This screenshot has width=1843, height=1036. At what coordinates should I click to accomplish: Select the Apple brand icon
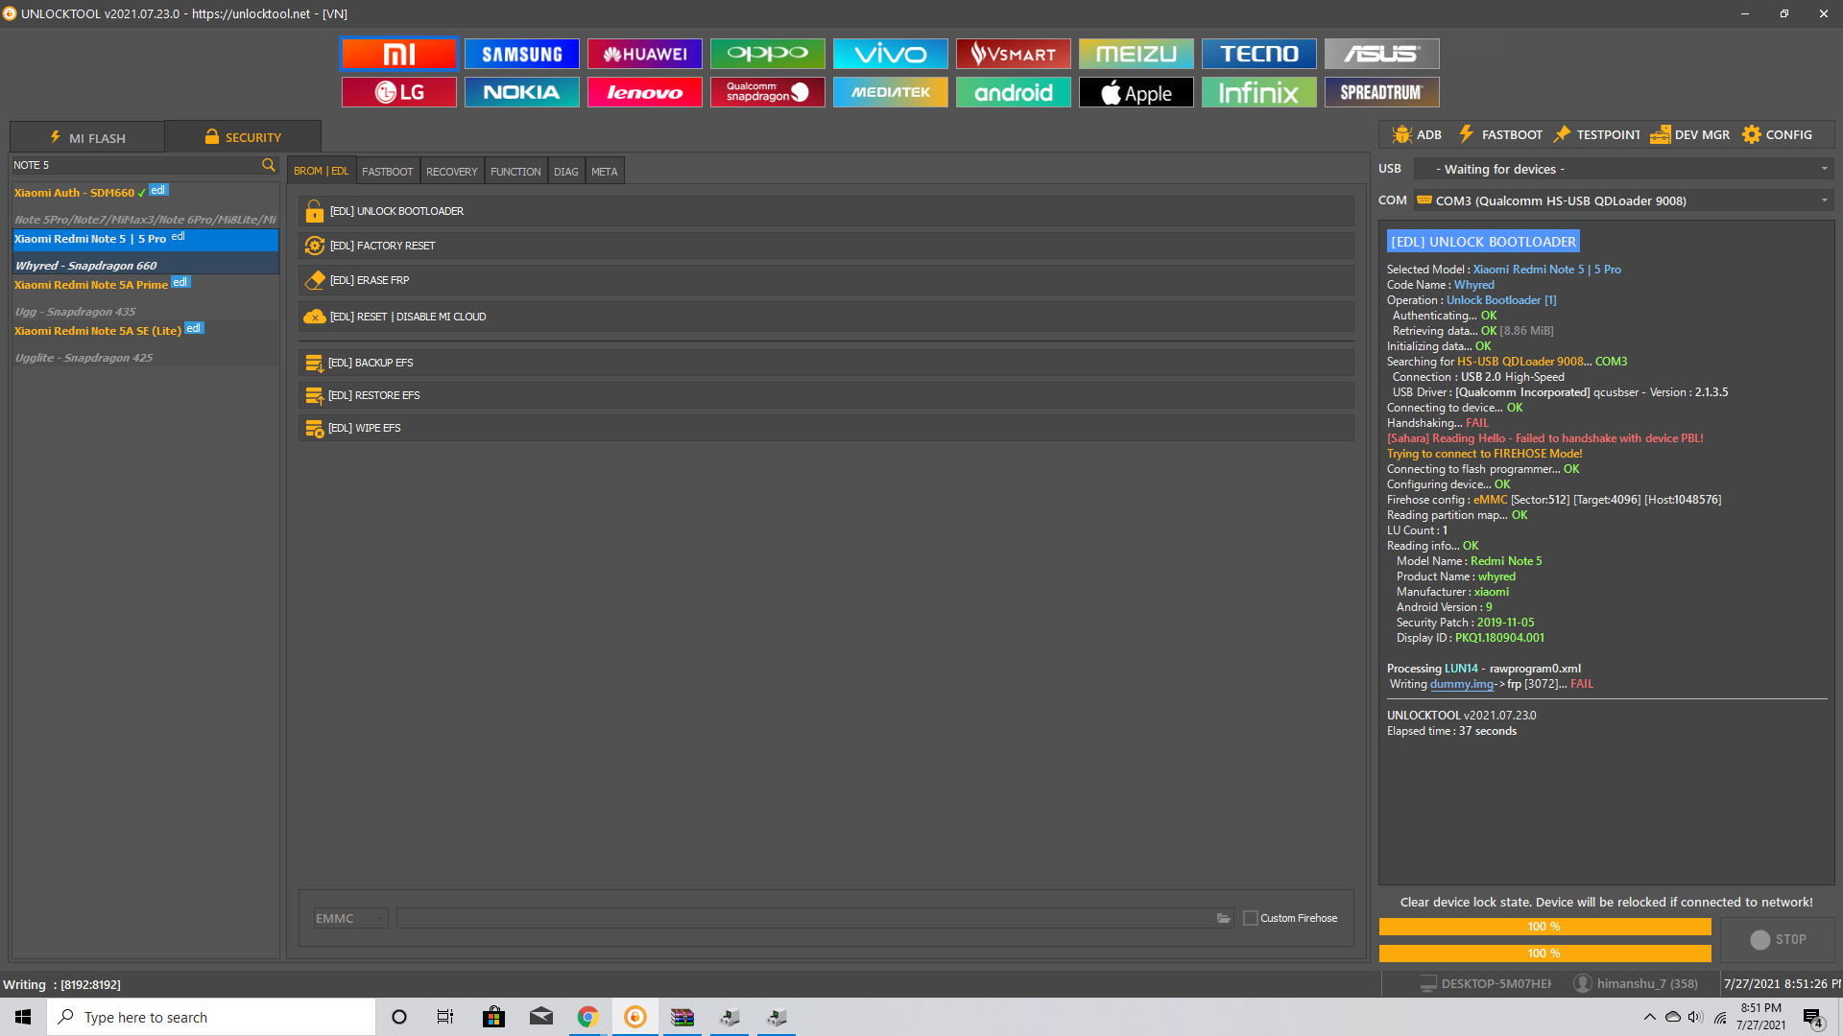point(1137,92)
